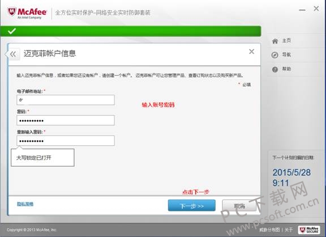Click the 下一个计划扫描的日期 label
The image size is (326, 237).
[293, 158]
